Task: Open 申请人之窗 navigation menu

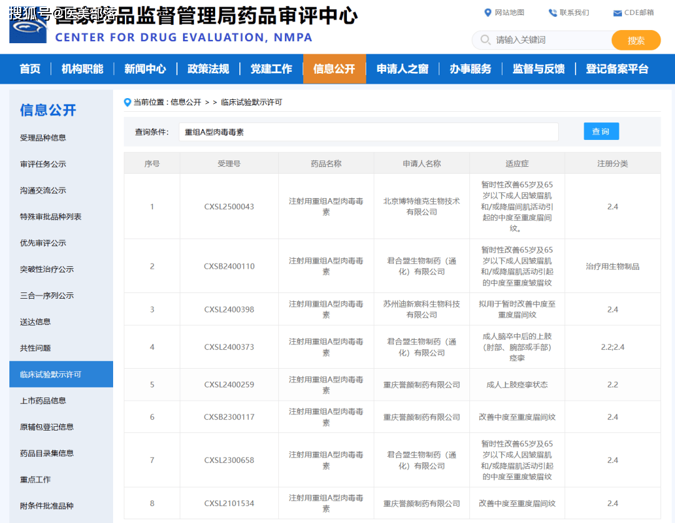Action: pos(402,69)
